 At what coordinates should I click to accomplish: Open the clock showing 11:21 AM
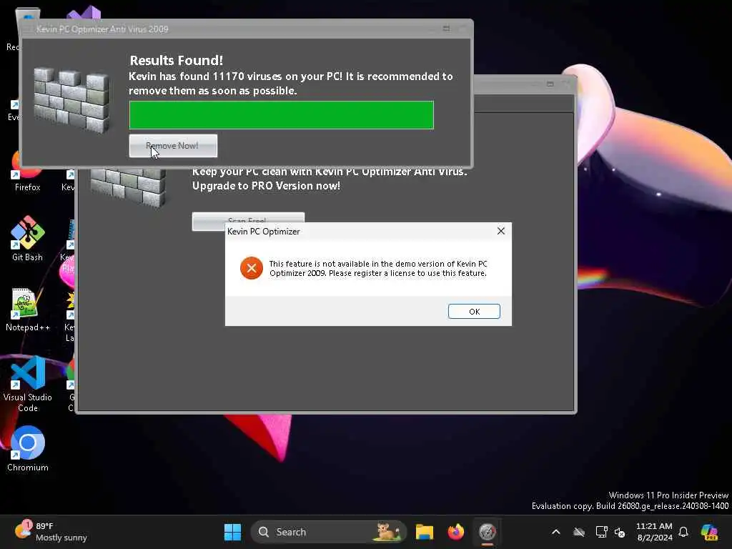pos(655,532)
